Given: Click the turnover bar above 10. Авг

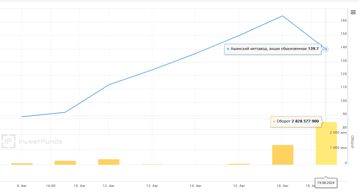Looking at the screenshot, I should [x=65, y=163].
